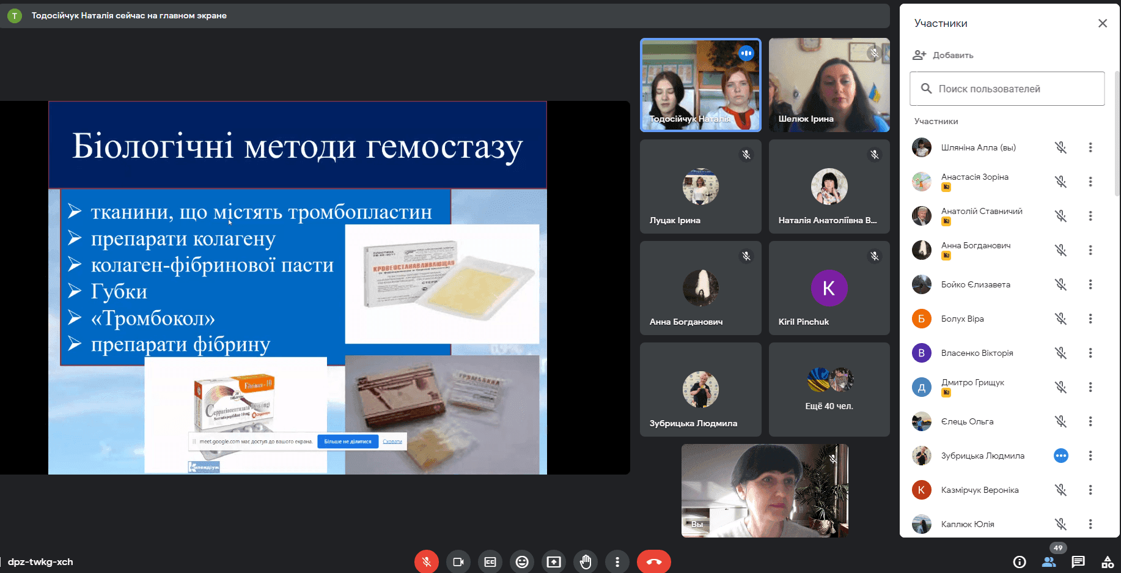This screenshot has height=573, width=1121.
Task: Open options menu for Анастасія Зоріна
Action: coord(1090,182)
